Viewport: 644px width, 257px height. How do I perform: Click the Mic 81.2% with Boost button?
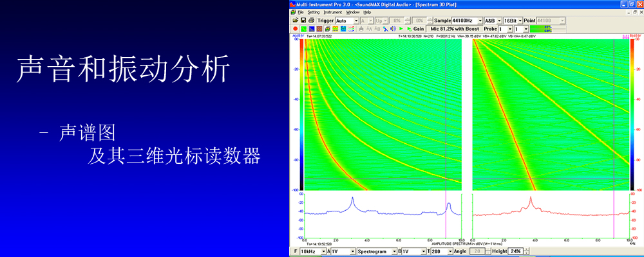click(453, 29)
